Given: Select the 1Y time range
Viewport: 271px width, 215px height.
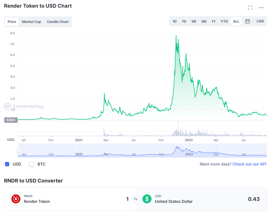Looking at the screenshot, I should tap(214, 21).
